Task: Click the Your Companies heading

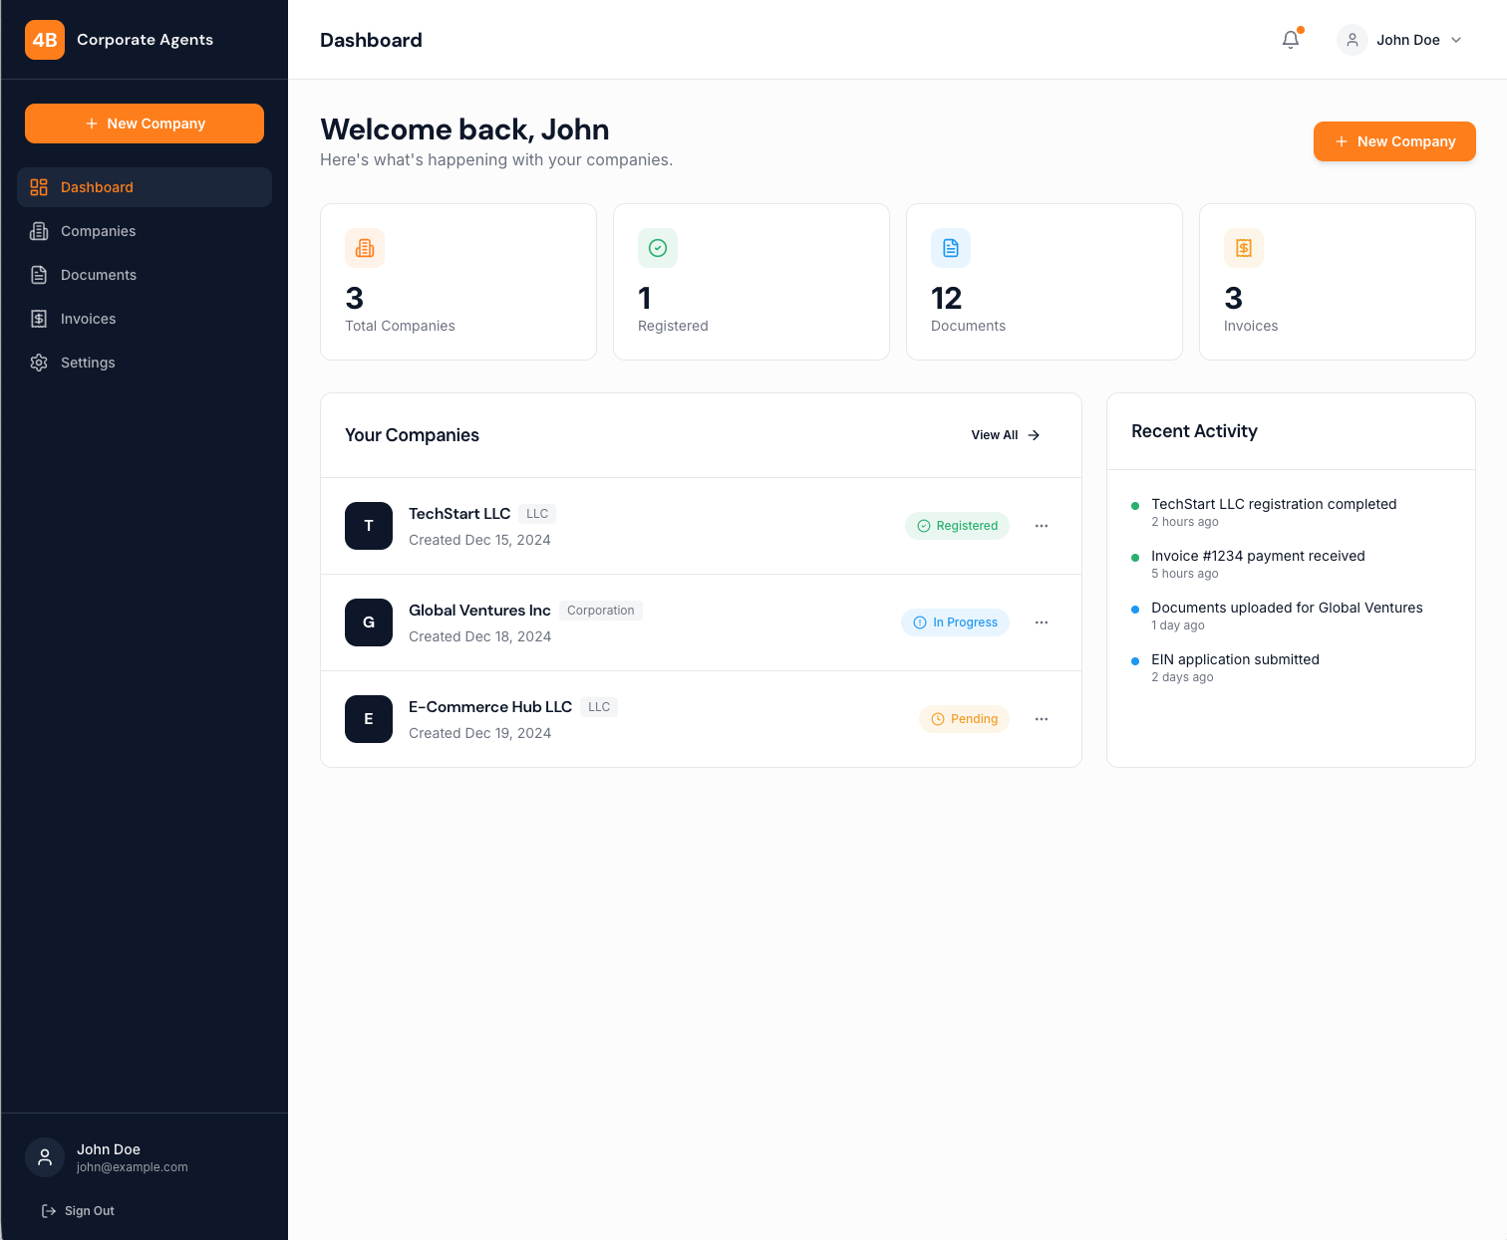Action: (412, 435)
